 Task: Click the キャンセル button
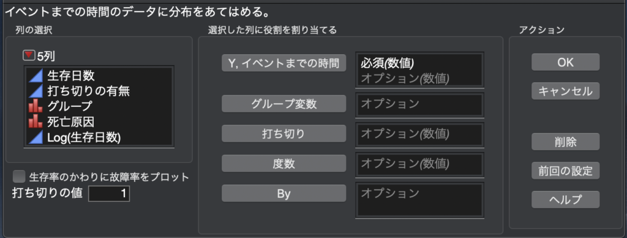coord(565,92)
